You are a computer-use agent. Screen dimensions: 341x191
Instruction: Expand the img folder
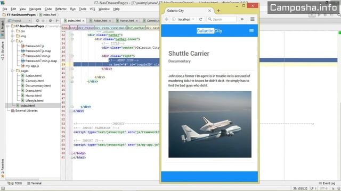[x=13, y=36]
